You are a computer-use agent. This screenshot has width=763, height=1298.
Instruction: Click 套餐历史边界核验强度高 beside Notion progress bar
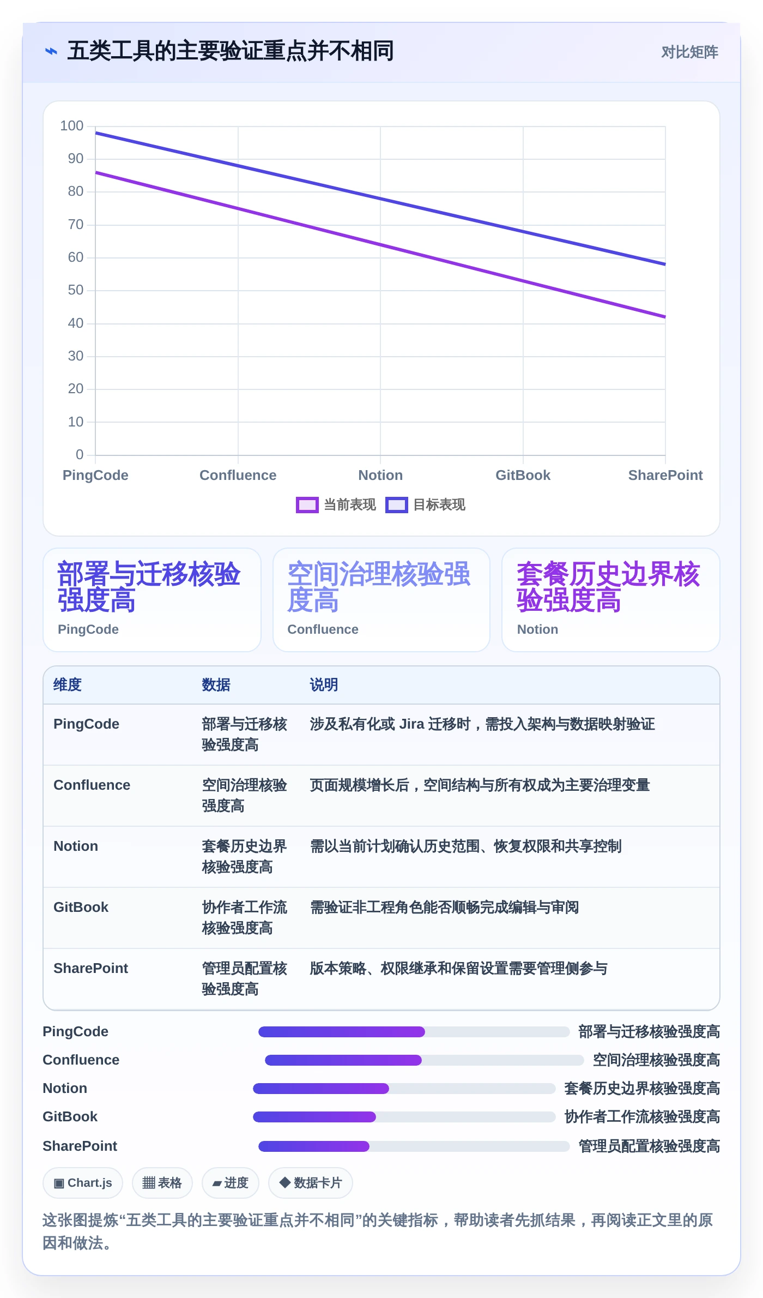(x=642, y=1089)
